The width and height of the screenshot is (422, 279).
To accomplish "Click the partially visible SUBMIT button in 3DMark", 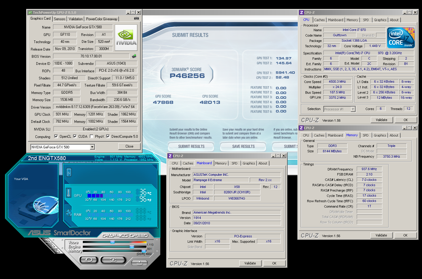I will coord(285,146).
